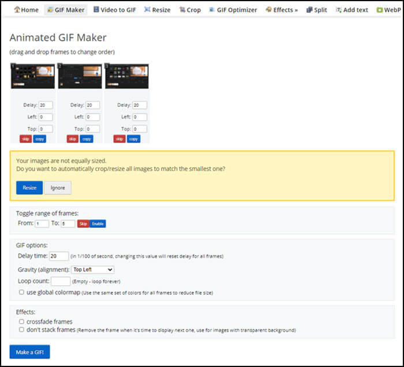The height and width of the screenshot is (367, 404).
Task: Check the don't stack frames option
Action: tap(21, 330)
